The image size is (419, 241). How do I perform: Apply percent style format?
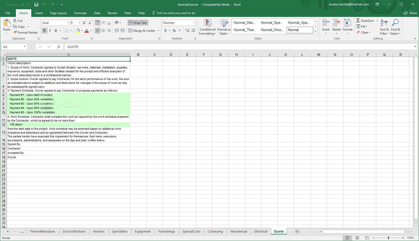[x=174, y=31]
